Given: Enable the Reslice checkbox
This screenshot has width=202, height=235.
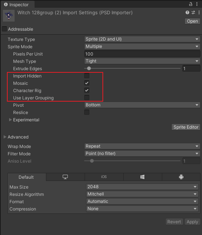Looking at the screenshot, I should (x=87, y=112).
